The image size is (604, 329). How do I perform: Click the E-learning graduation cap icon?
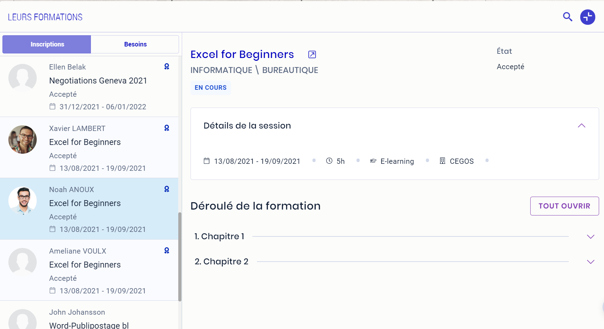(373, 161)
